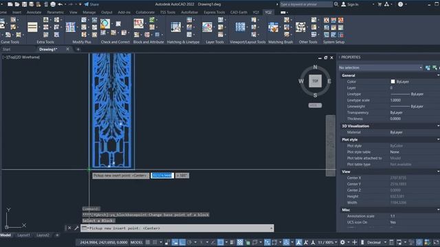Expand command line history arrow
The image size is (440, 247).
pyautogui.click(x=271, y=228)
